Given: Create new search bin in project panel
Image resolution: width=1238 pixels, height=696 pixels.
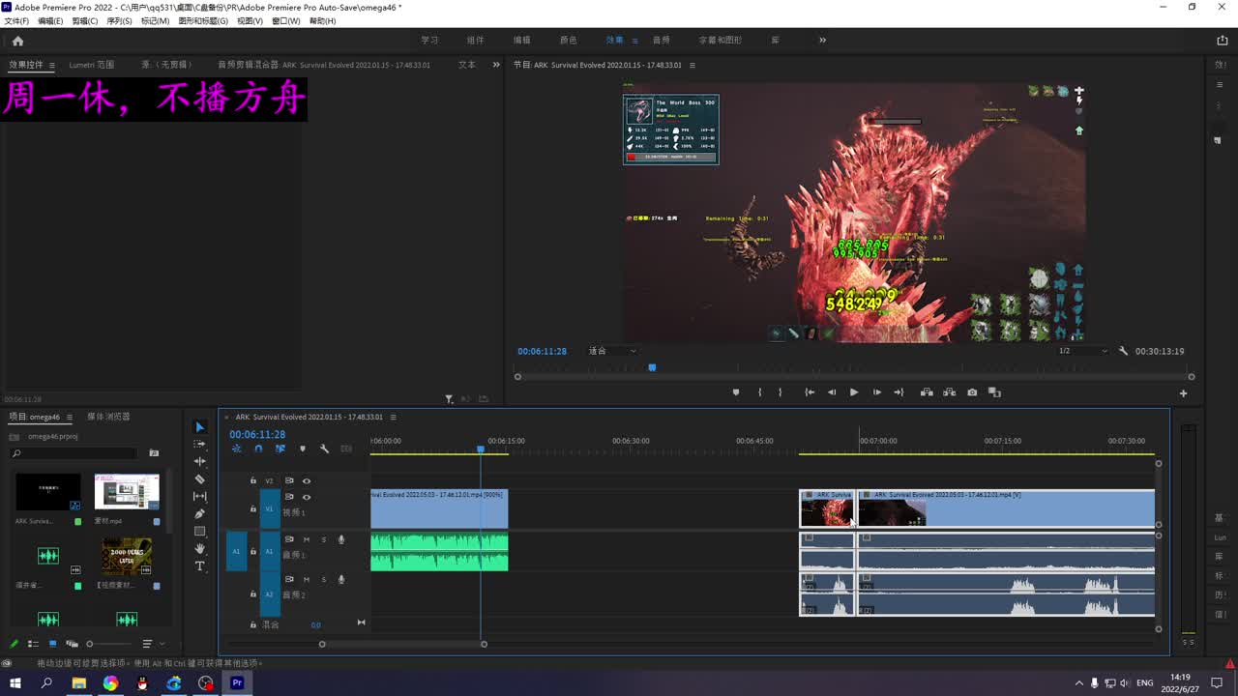Looking at the screenshot, I should tap(154, 452).
